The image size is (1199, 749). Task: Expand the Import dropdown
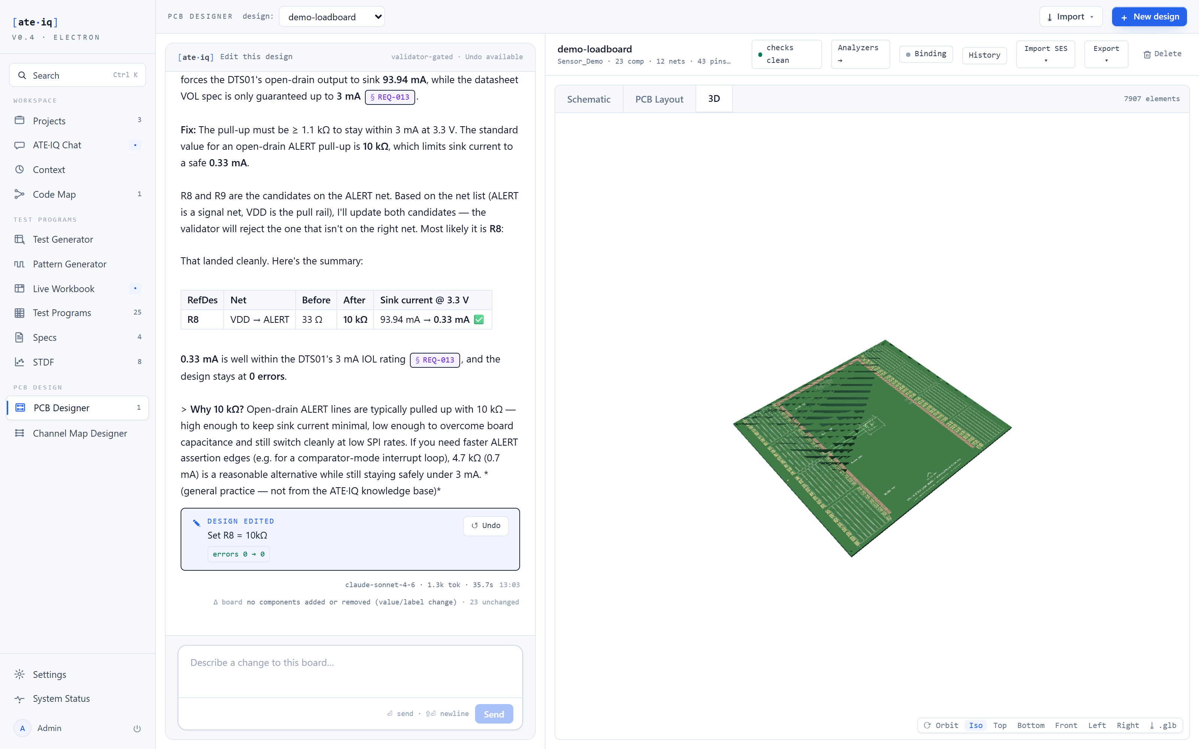tap(1071, 17)
